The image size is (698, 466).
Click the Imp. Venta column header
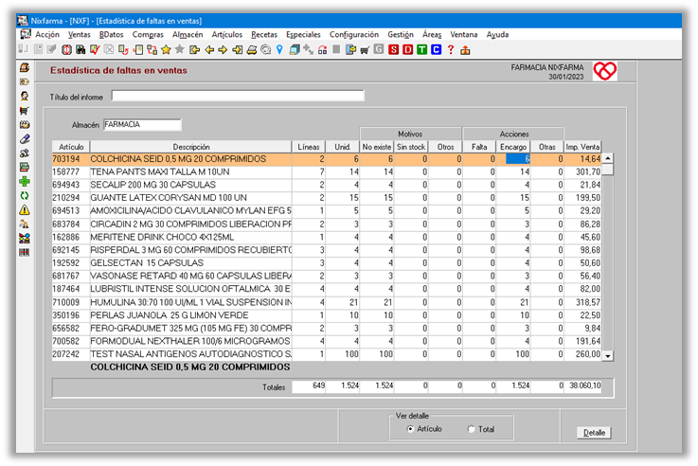[582, 147]
